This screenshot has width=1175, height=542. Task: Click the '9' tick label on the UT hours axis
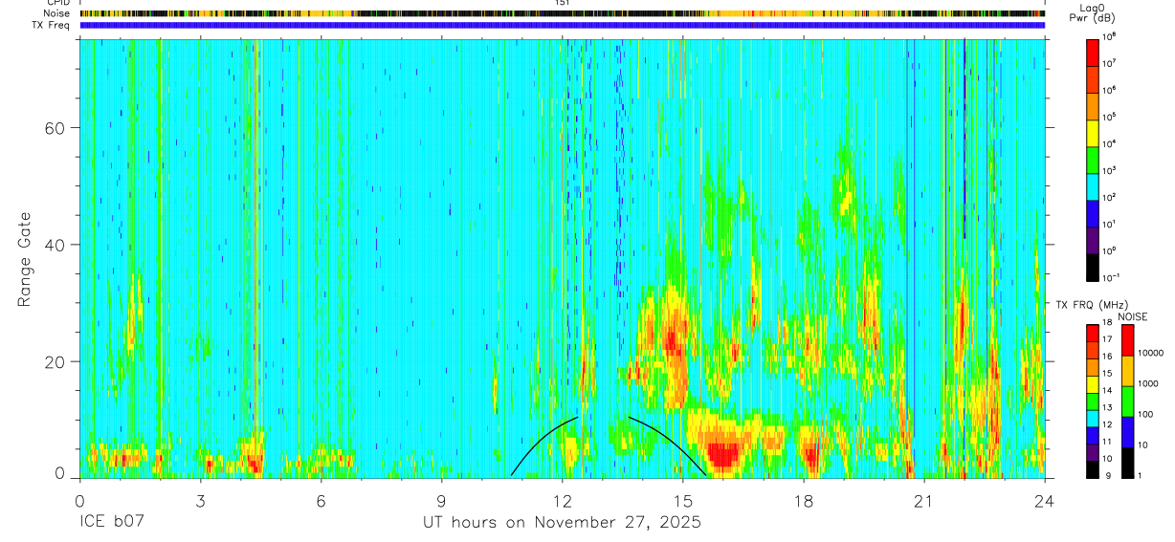pyautogui.click(x=442, y=499)
